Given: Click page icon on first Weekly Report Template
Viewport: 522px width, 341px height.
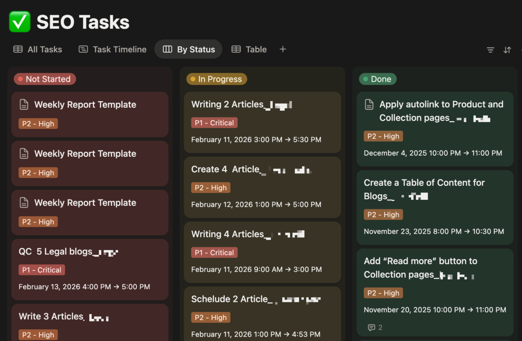Looking at the screenshot, I should tap(24, 105).
